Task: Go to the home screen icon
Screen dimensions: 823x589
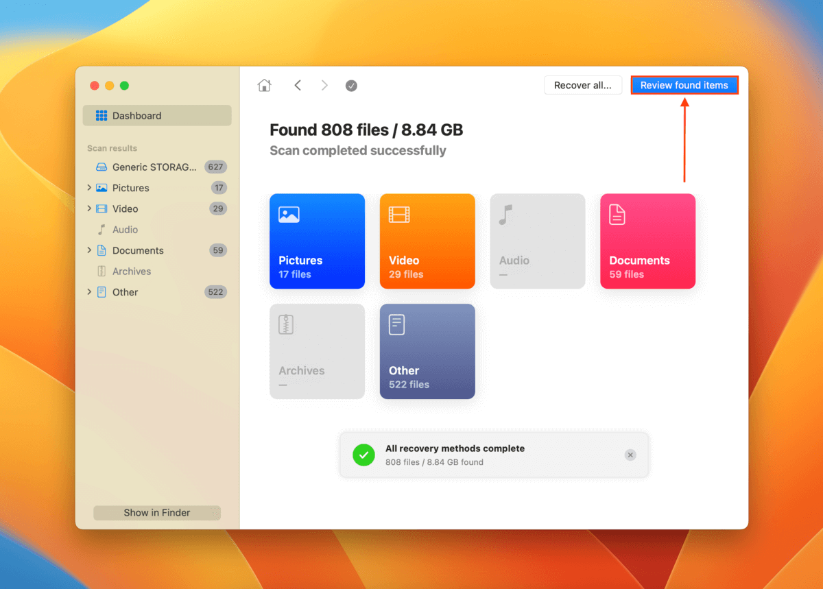Action: tap(264, 86)
